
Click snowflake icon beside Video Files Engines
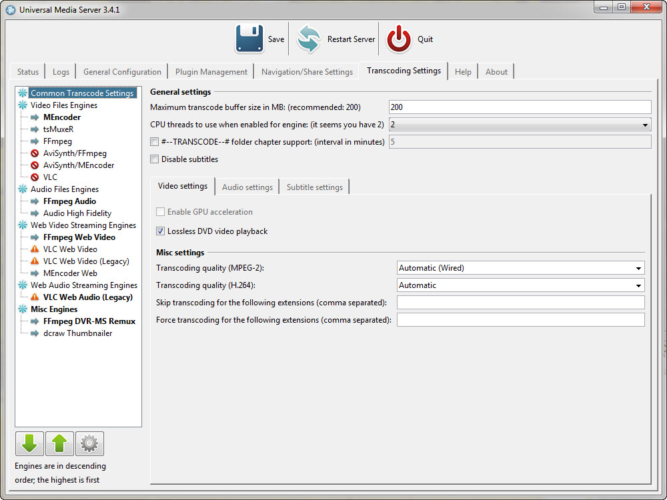(23, 105)
